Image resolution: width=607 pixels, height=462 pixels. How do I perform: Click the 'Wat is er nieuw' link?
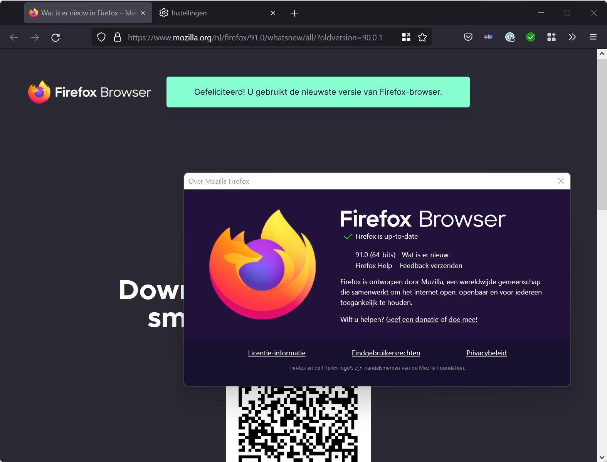(425, 255)
